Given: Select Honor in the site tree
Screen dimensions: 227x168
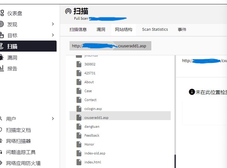Looking at the screenshot, I should (x=89, y=144).
